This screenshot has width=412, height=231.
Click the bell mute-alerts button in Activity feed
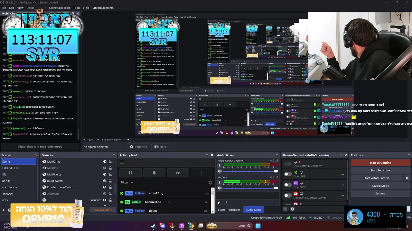154,173
